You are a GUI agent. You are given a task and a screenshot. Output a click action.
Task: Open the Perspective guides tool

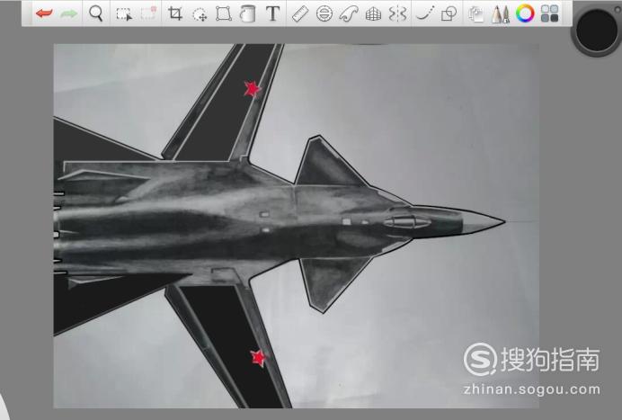[x=373, y=14]
